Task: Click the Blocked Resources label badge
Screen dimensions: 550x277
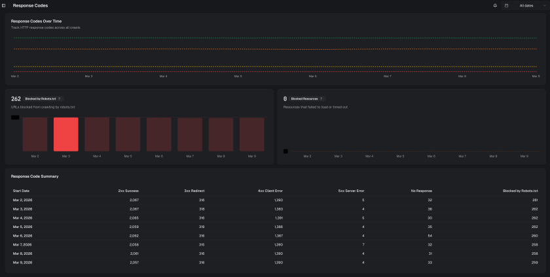Action: pyautogui.click(x=304, y=99)
